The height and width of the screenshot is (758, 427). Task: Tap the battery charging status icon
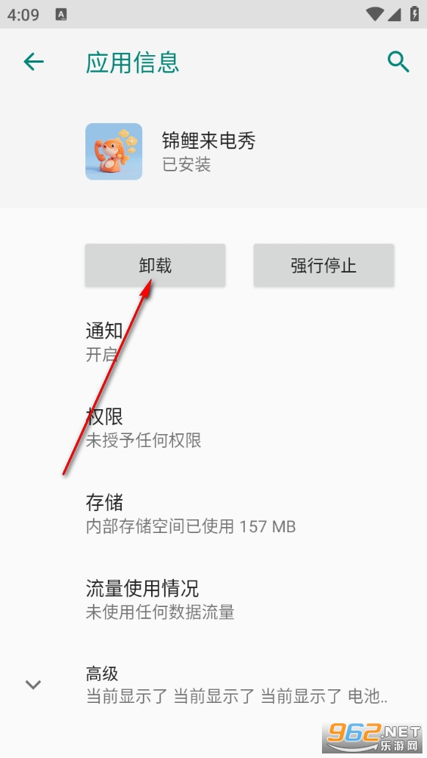click(x=414, y=14)
